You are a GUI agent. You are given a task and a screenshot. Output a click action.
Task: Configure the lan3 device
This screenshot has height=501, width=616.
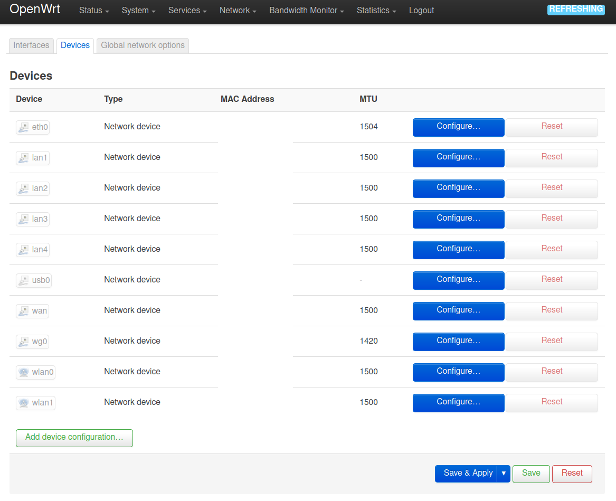459,219
